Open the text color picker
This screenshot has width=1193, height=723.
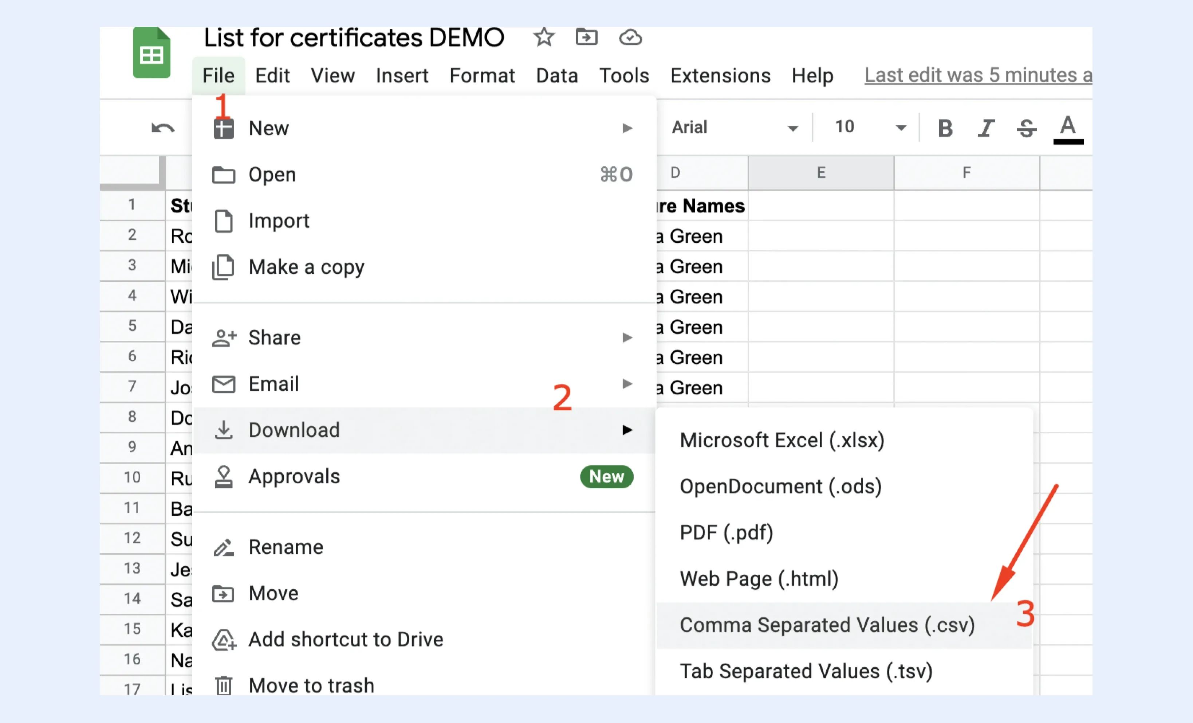[x=1068, y=129]
